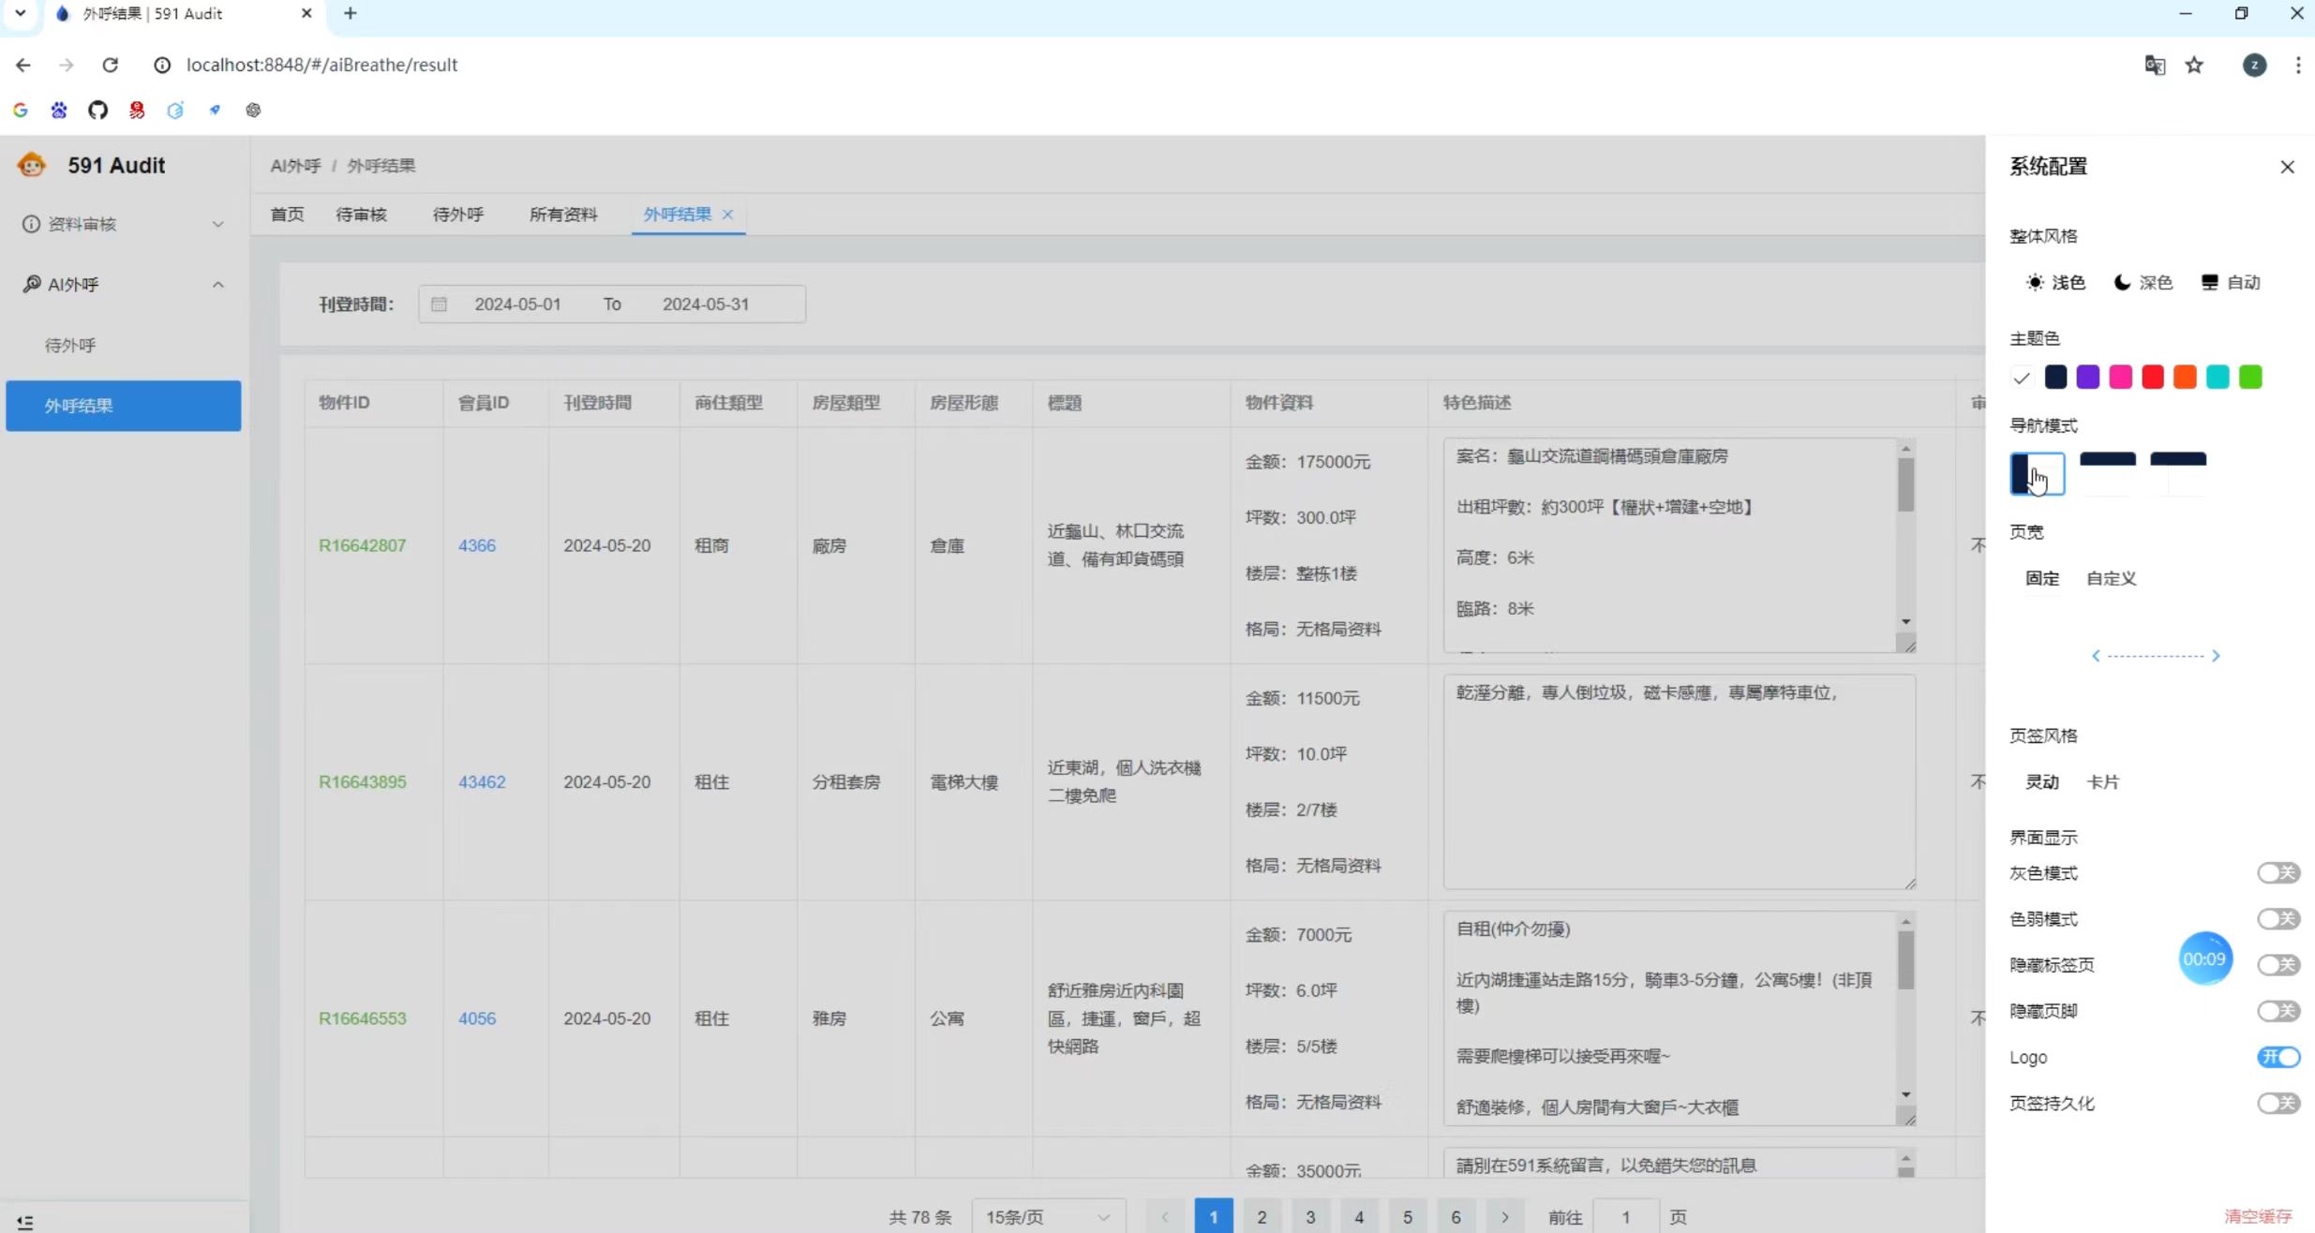Viewport: 2315px width, 1233px height.
Task: Pick the dark navy theme color swatch
Action: [2055, 377]
